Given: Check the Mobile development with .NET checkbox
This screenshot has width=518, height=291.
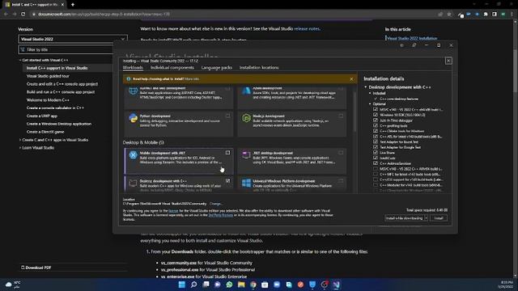Looking at the screenshot, I should coord(227,153).
